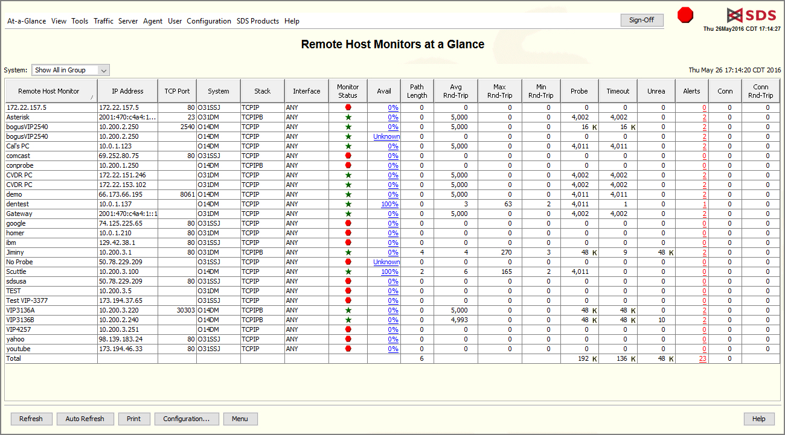Click the red status icon for TEST row
This screenshot has width=785, height=435.
pos(348,291)
